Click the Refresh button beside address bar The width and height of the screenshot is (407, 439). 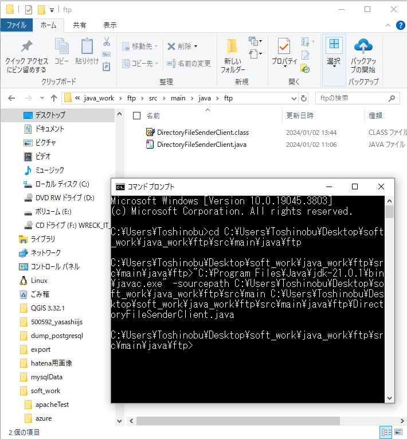[x=303, y=98]
